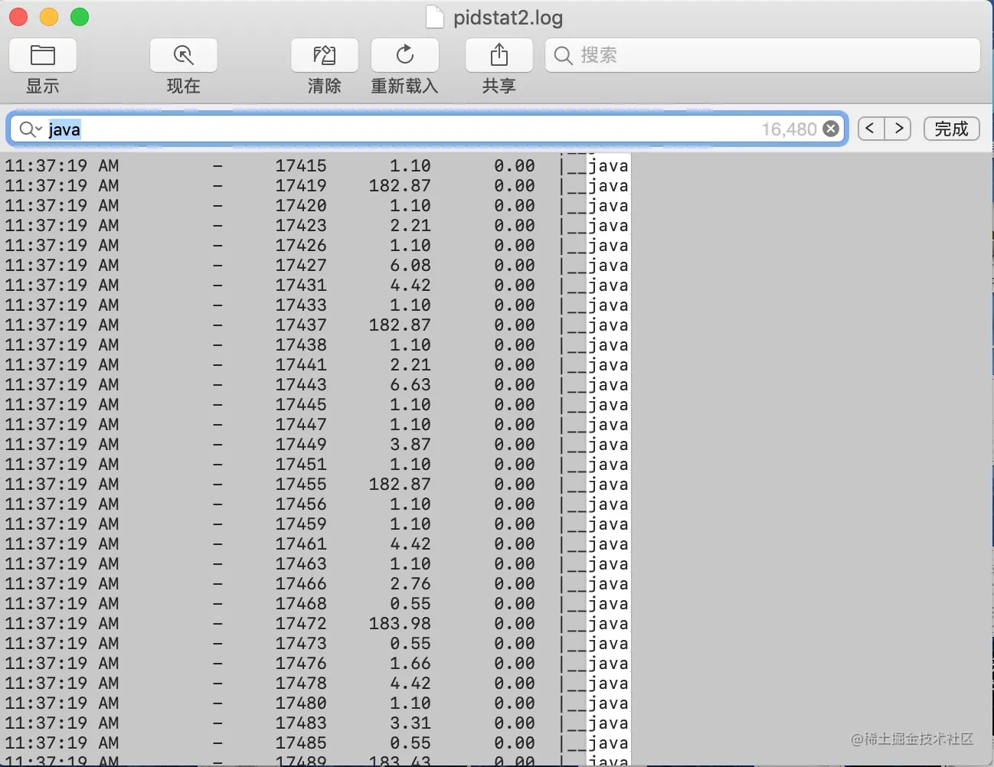Select PID value 17468

[301, 603]
